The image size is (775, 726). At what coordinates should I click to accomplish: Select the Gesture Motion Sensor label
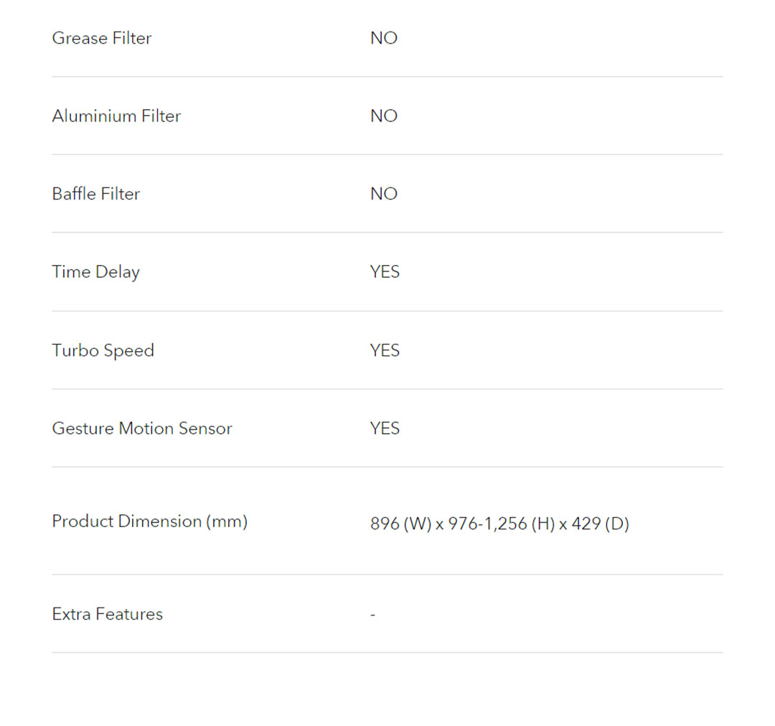[x=142, y=429]
